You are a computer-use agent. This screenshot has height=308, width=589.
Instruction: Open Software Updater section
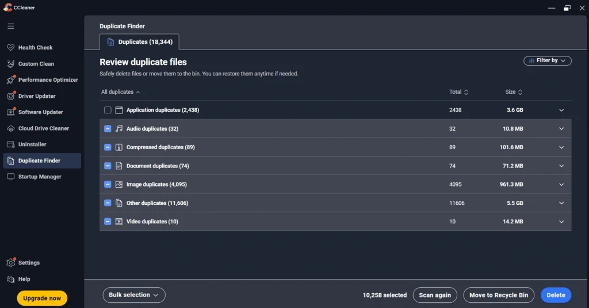click(x=41, y=112)
